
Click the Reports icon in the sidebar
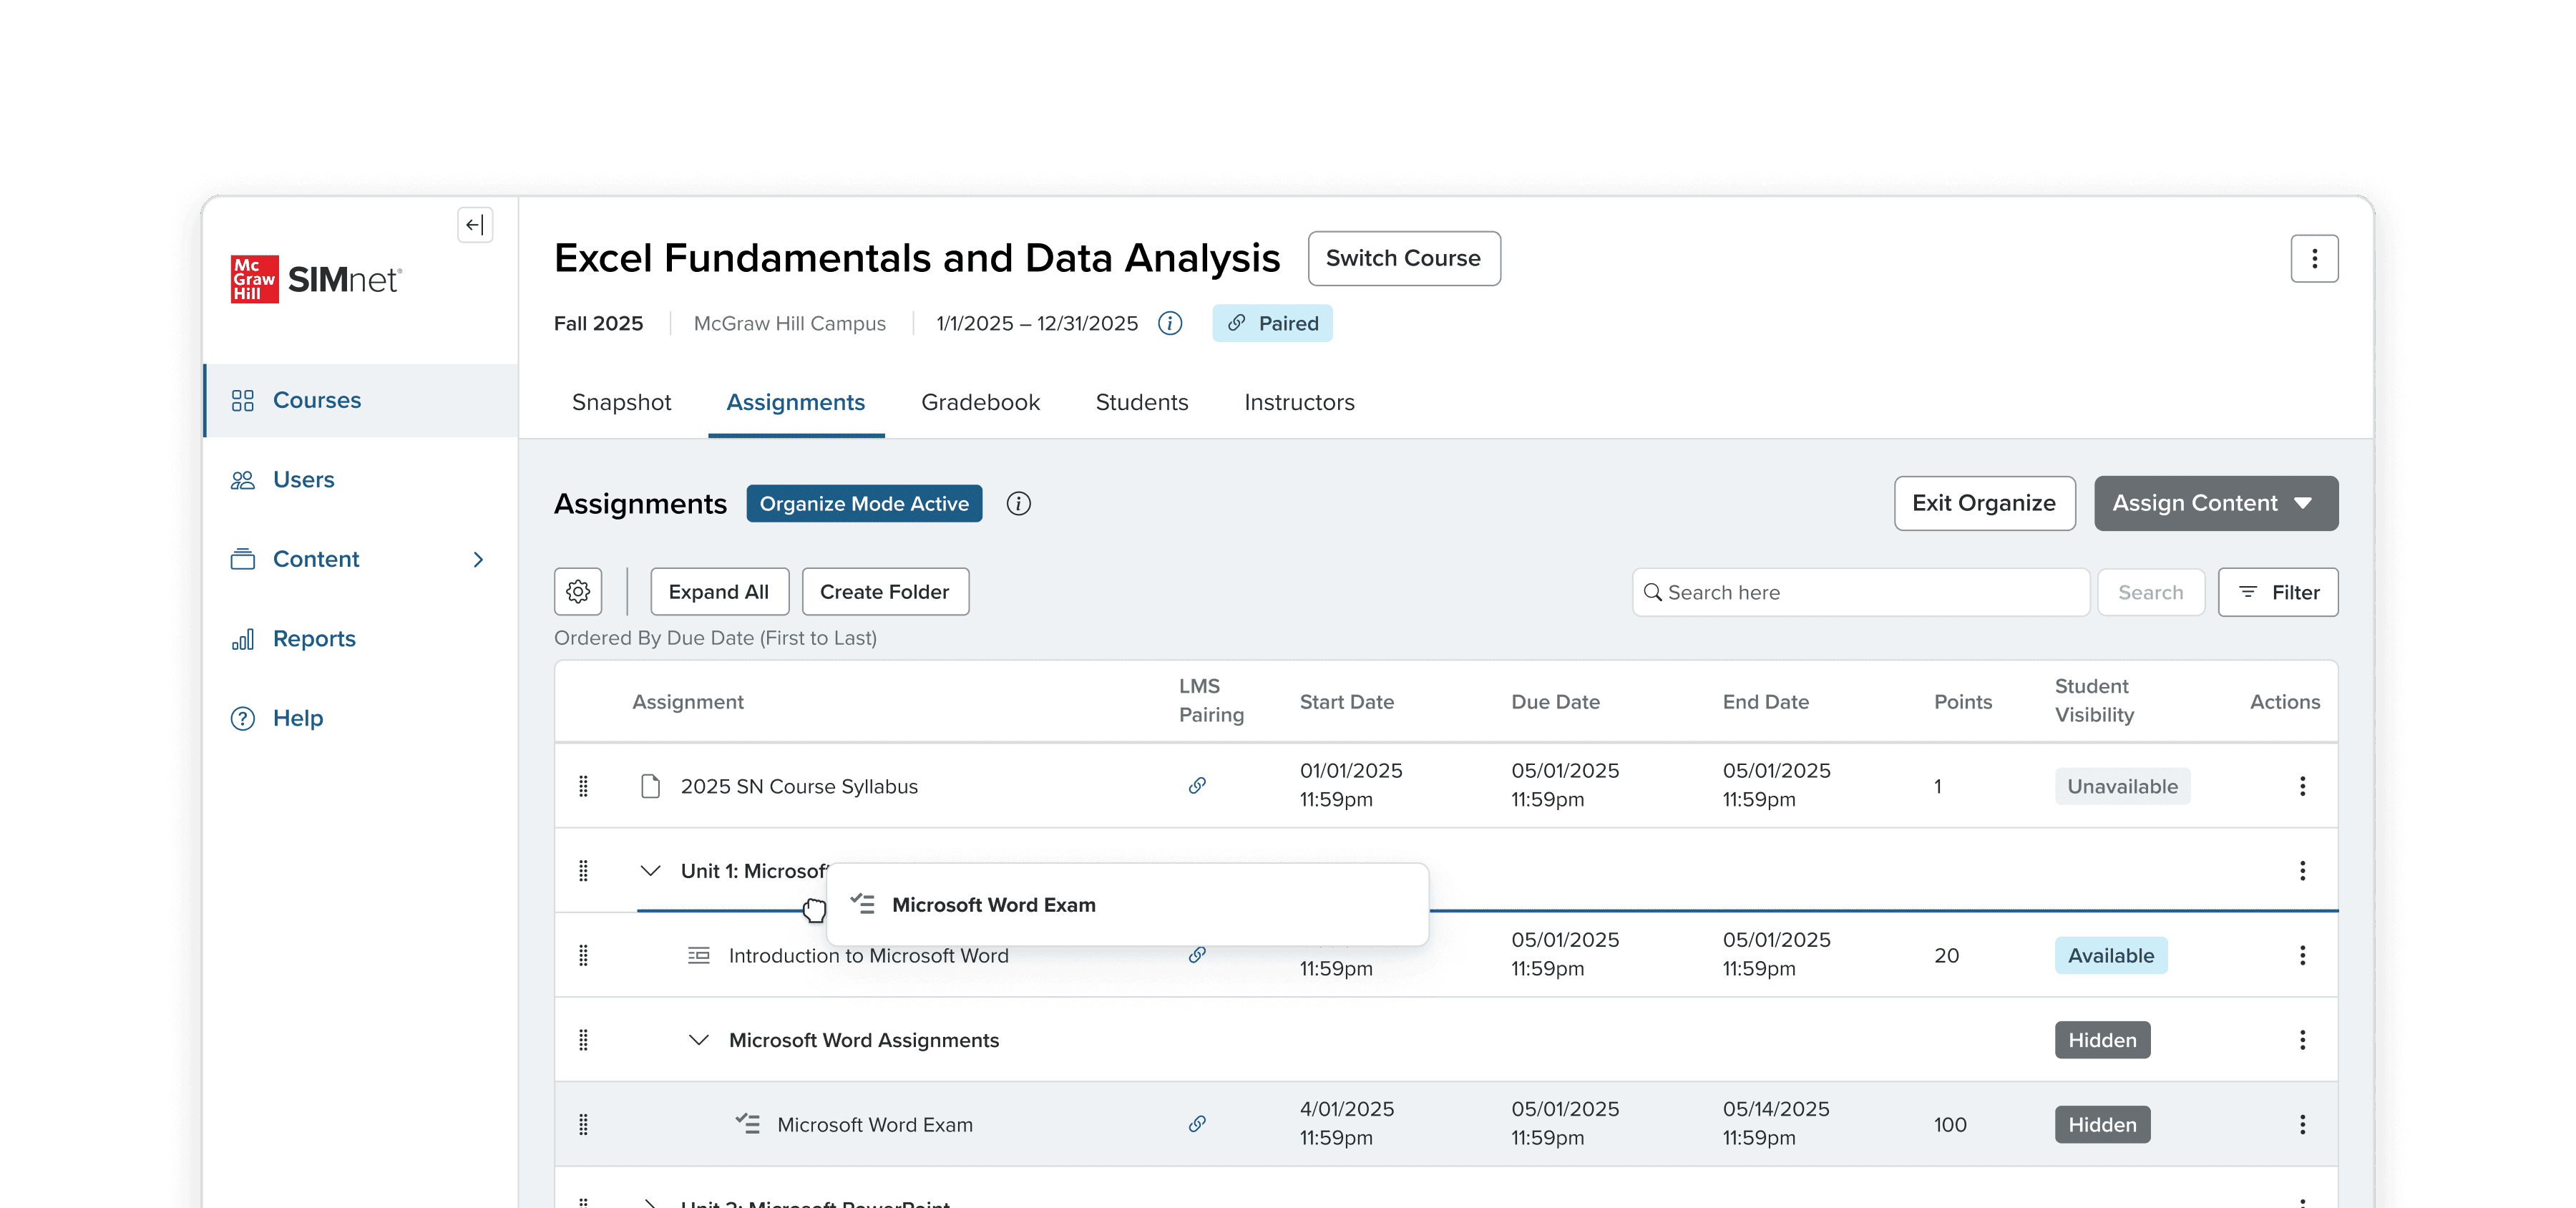pos(243,639)
